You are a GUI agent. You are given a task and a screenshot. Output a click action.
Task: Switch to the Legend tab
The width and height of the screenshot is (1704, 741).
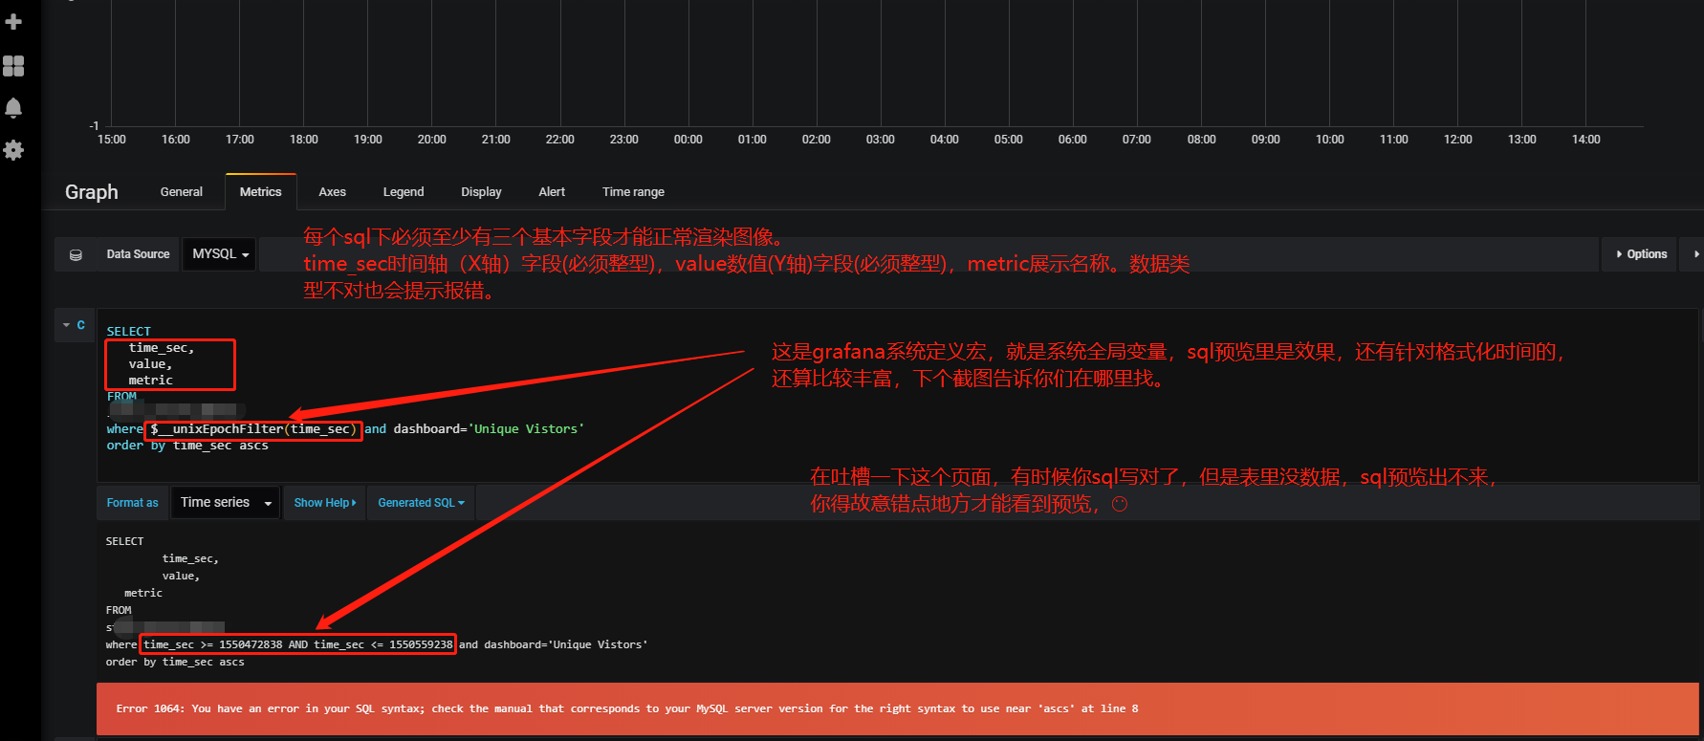point(404,192)
